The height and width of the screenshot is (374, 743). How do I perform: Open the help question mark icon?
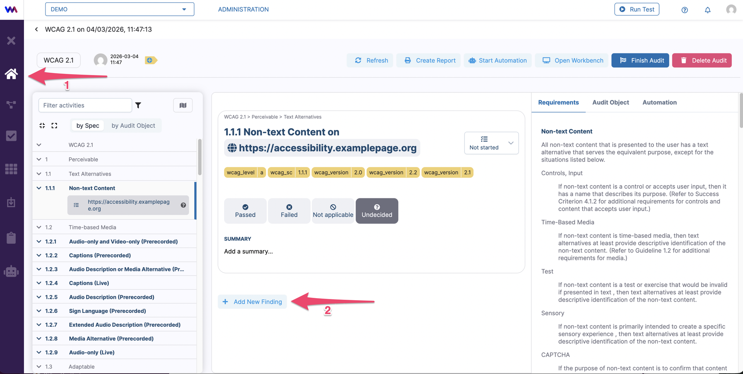point(685,10)
